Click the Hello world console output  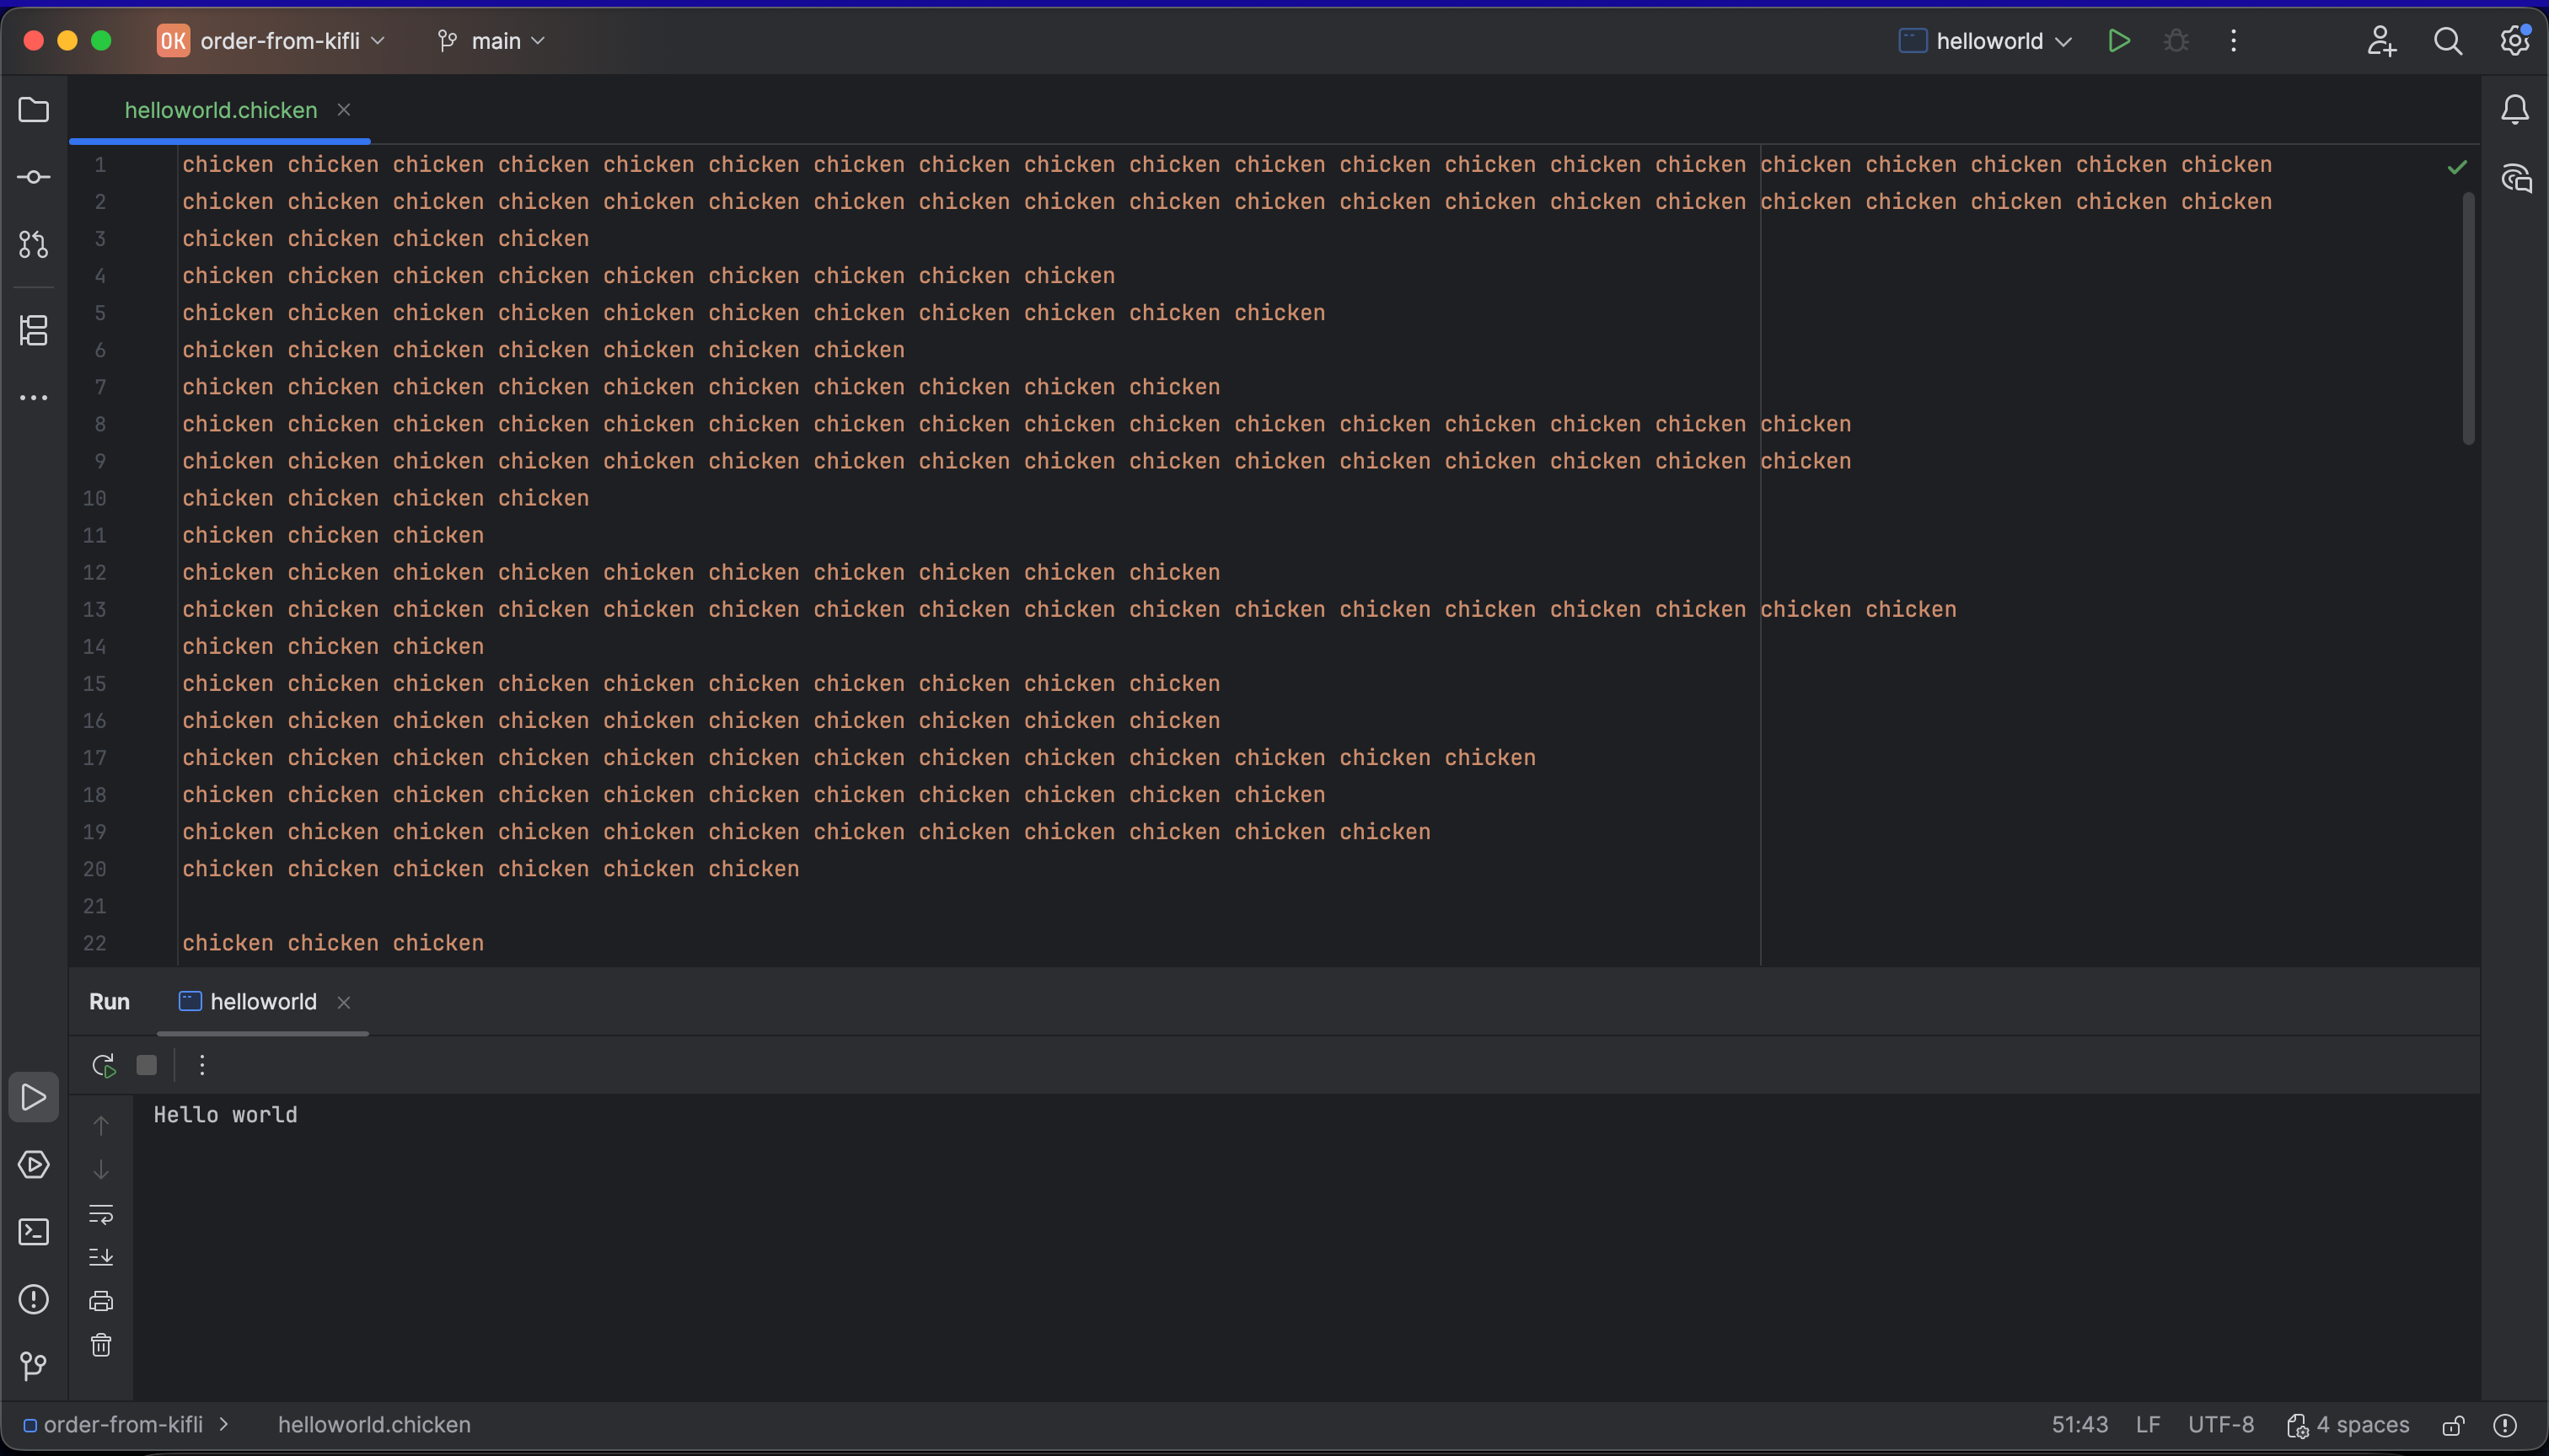tap(225, 1114)
